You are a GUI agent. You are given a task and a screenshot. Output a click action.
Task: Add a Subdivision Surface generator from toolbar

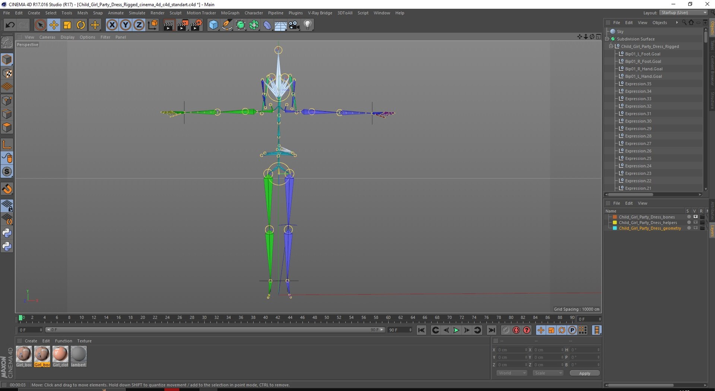[241, 25]
